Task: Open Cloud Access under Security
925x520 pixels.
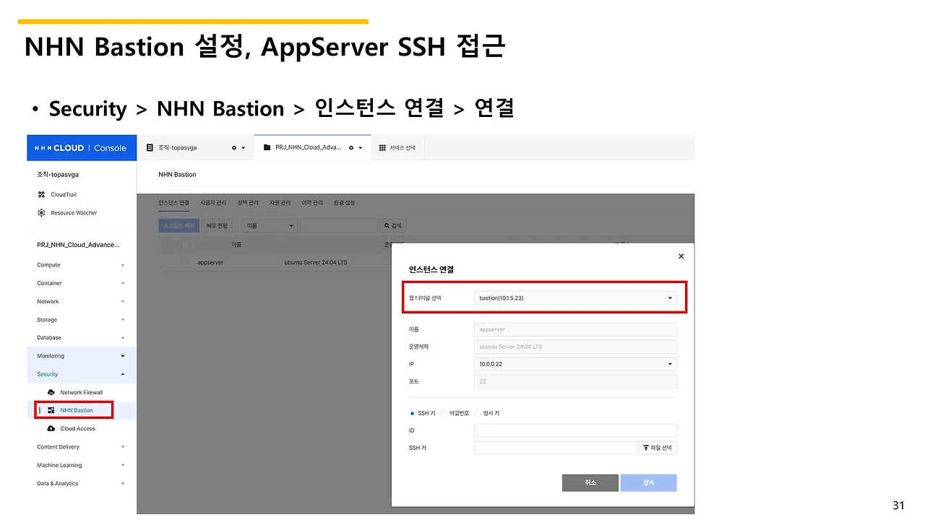Action: pyautogui.click(x=77, y=428)
